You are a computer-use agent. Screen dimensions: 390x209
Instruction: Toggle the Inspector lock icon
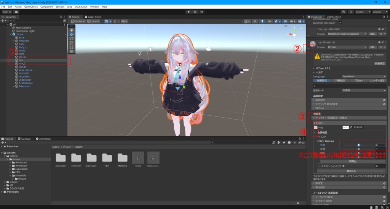click(384, 17)
